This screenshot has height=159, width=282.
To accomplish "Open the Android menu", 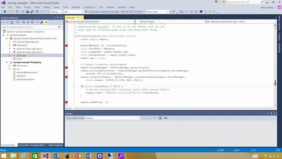I will tap(76, 7).
